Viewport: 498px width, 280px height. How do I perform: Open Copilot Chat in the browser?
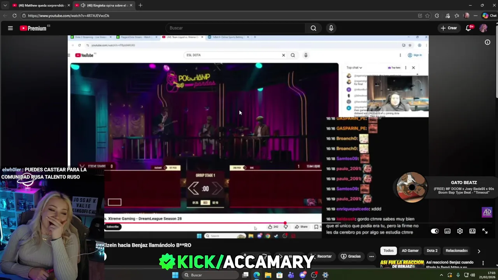489,16
